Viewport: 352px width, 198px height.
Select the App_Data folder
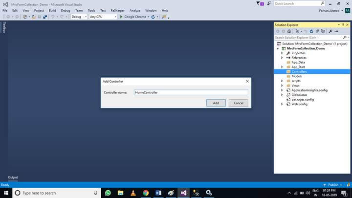(x=298, y=63)
